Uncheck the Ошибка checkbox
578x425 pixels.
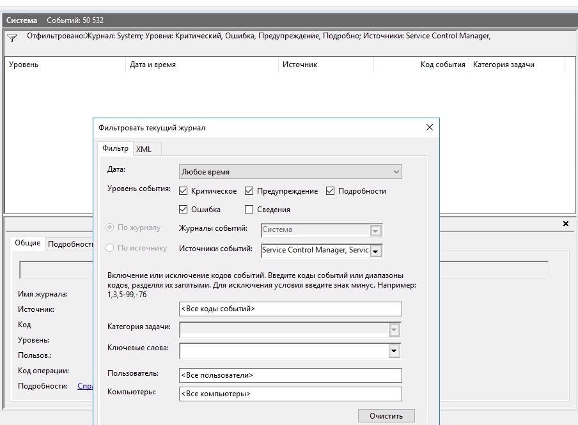pos(184,210)
